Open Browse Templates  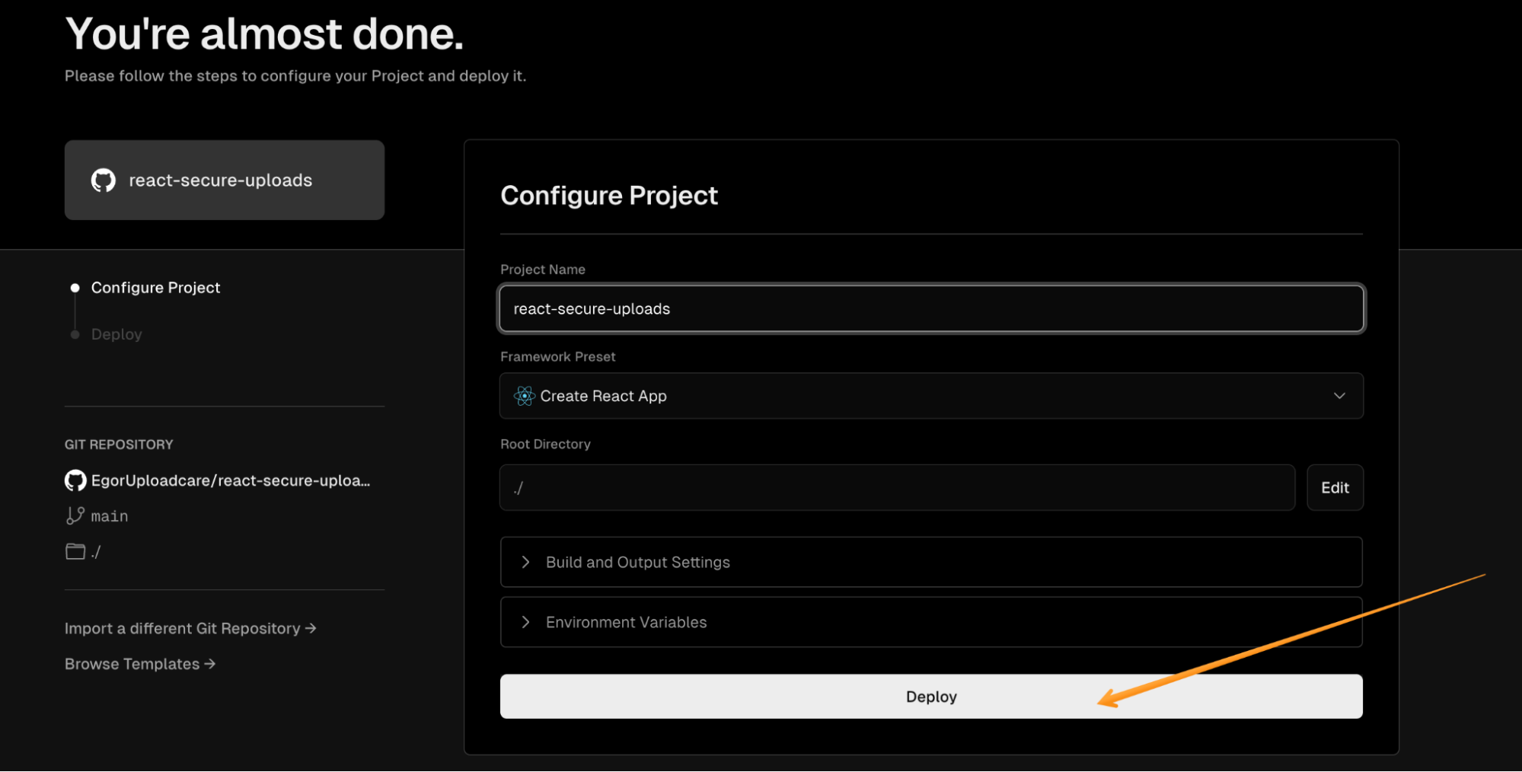pos(131,664)
